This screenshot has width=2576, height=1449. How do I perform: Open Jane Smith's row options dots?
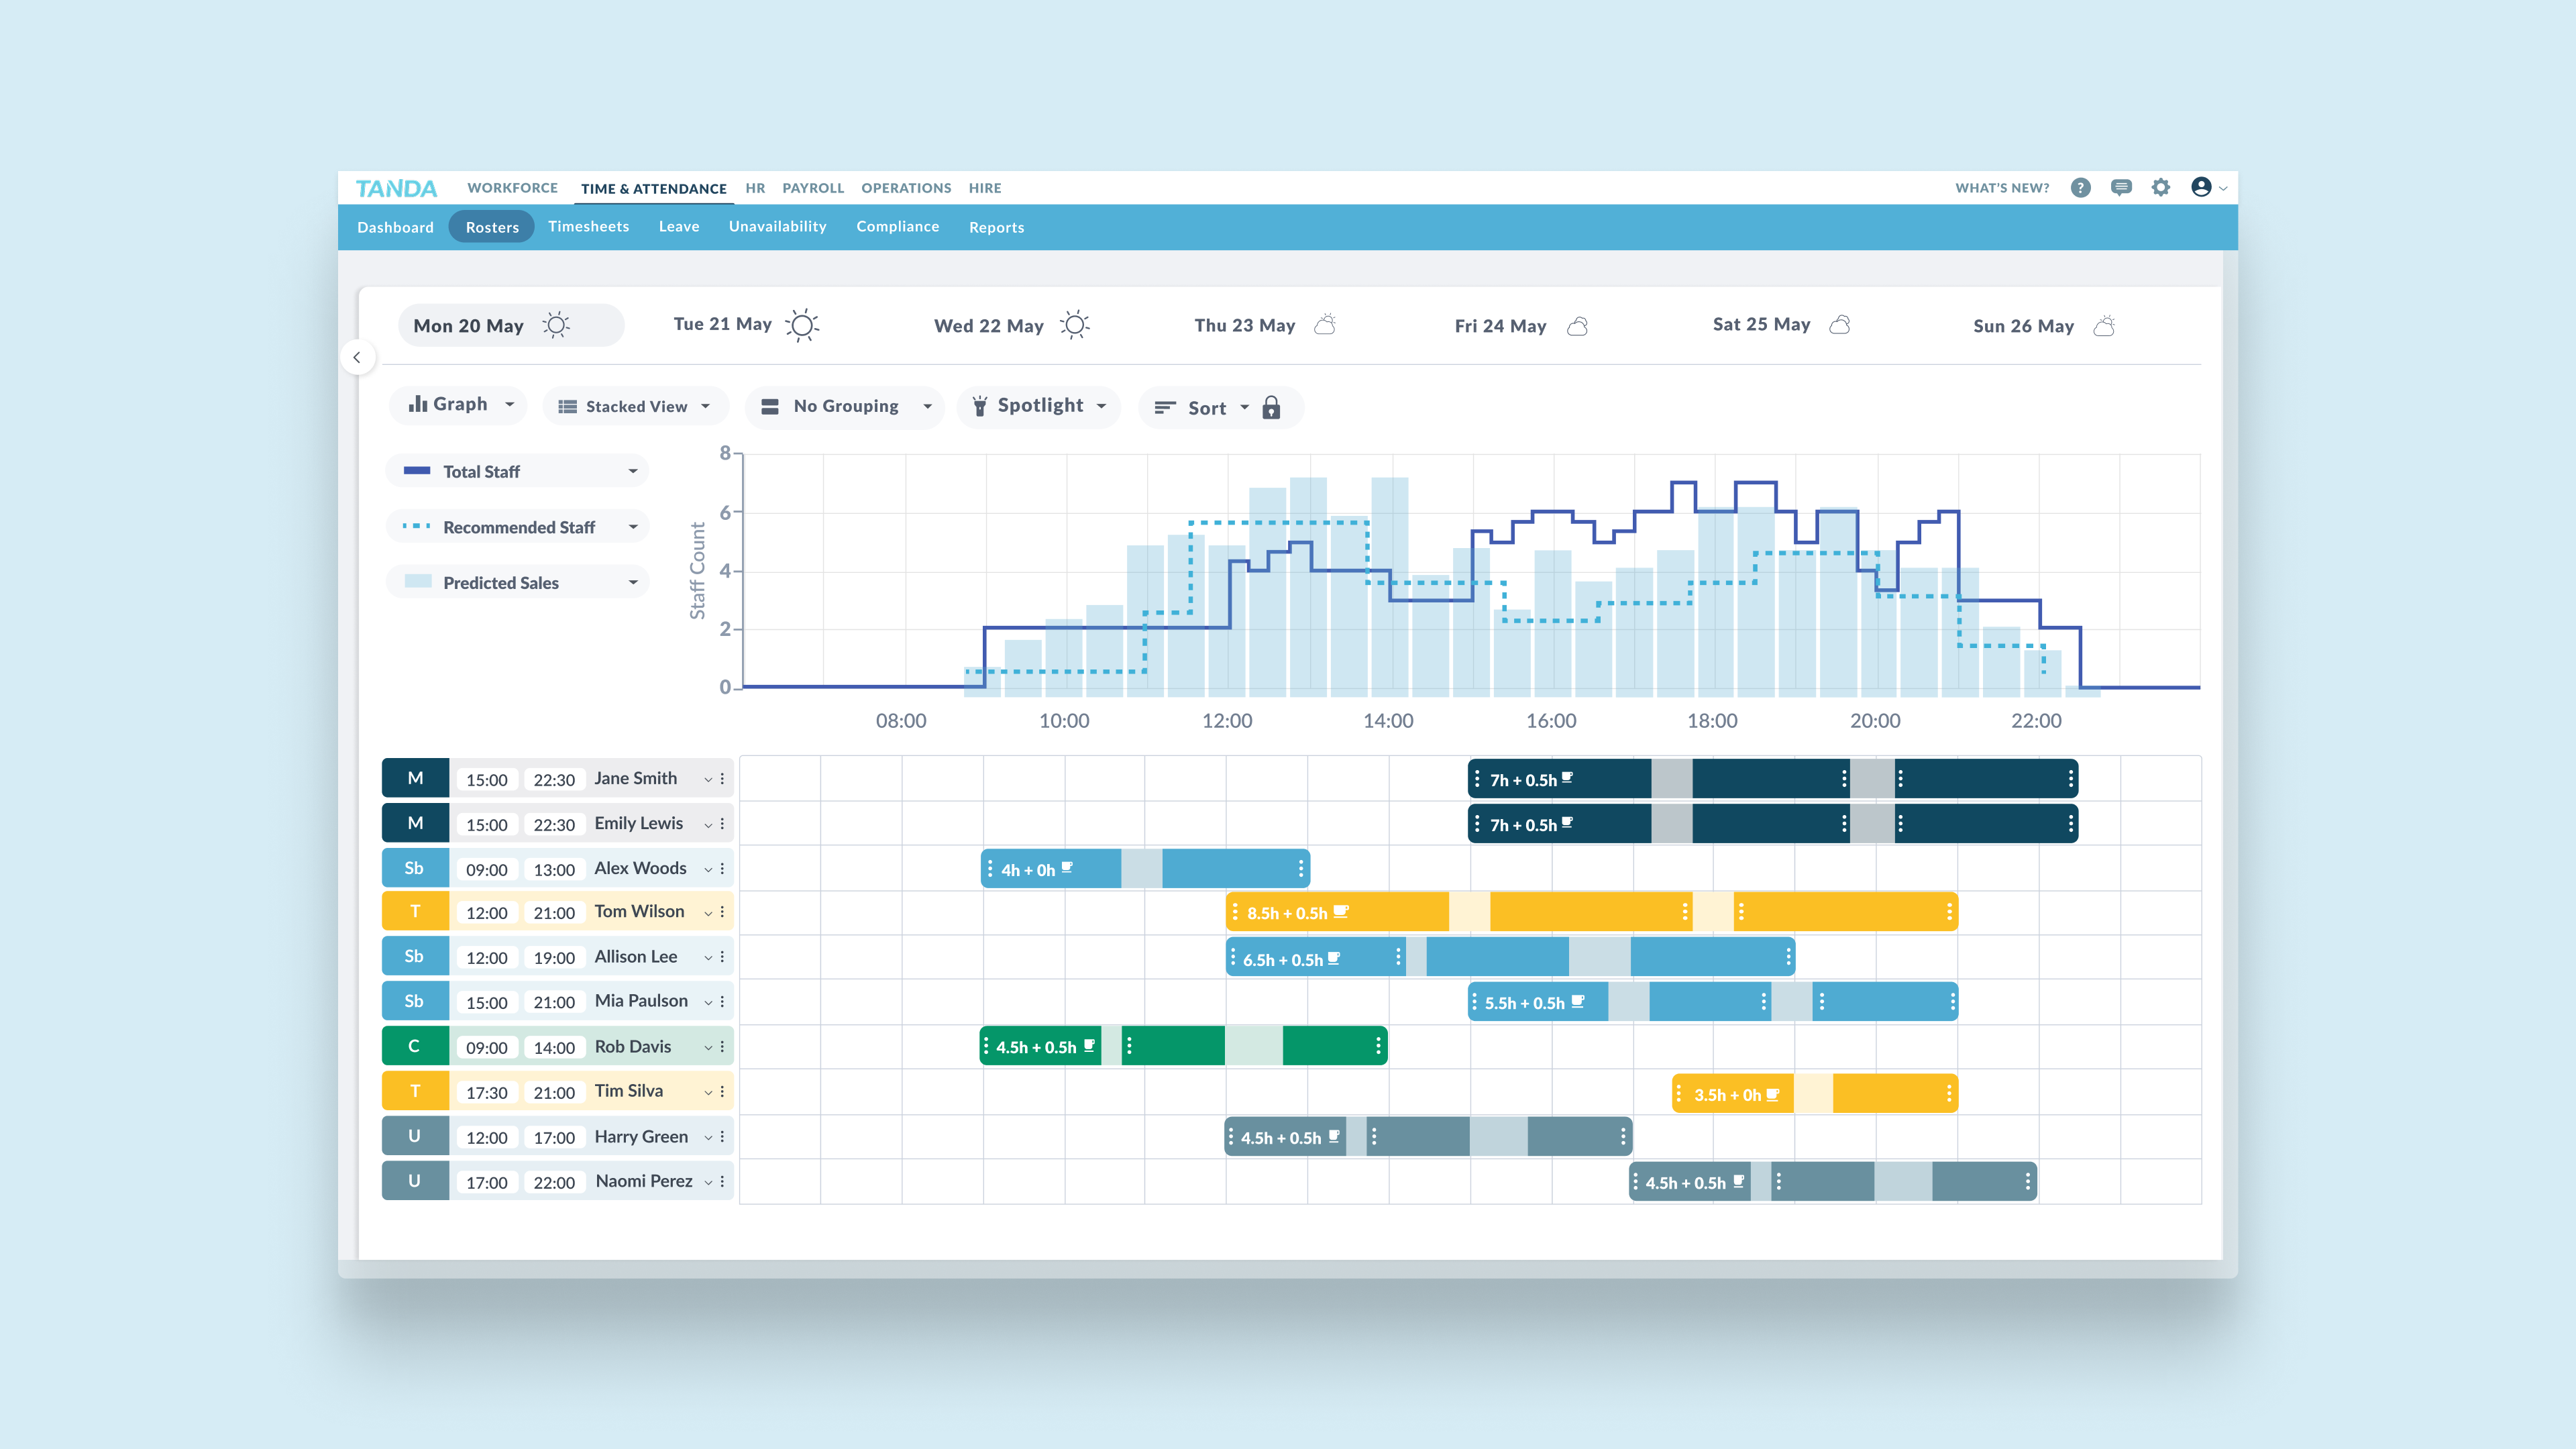tap(722, 778)
